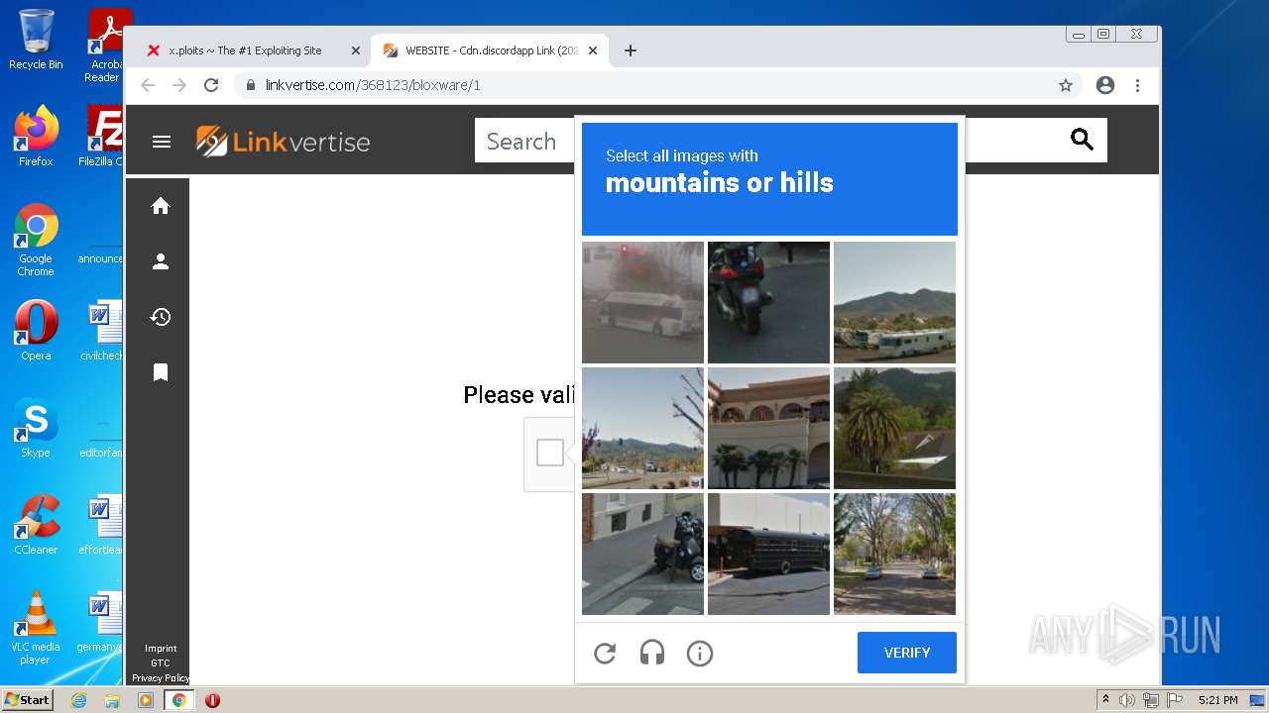Tick the validation captcha checkbox
The image size is (1269, 713).
(x=550, y=453)
